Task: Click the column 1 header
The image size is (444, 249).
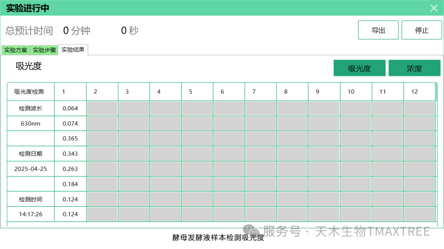Action: point(70,91)
